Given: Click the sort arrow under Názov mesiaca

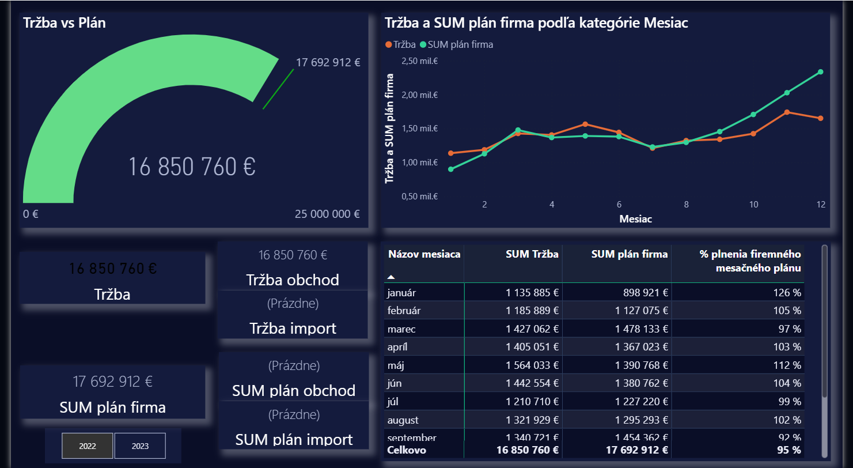Looking at the screenshot, I should [391, 278].
